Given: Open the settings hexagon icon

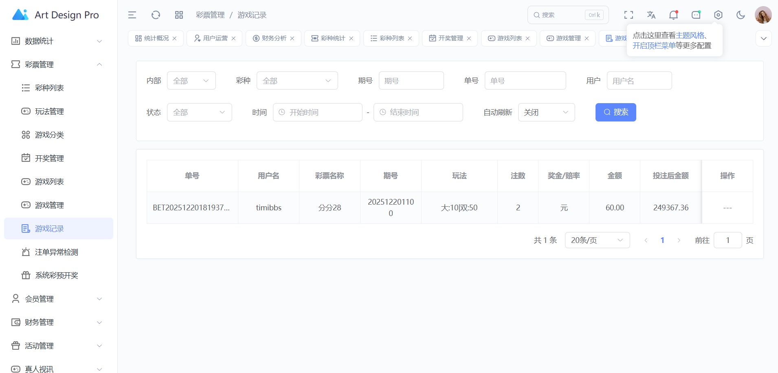Looking at the screenshot, I should [718, 15].
